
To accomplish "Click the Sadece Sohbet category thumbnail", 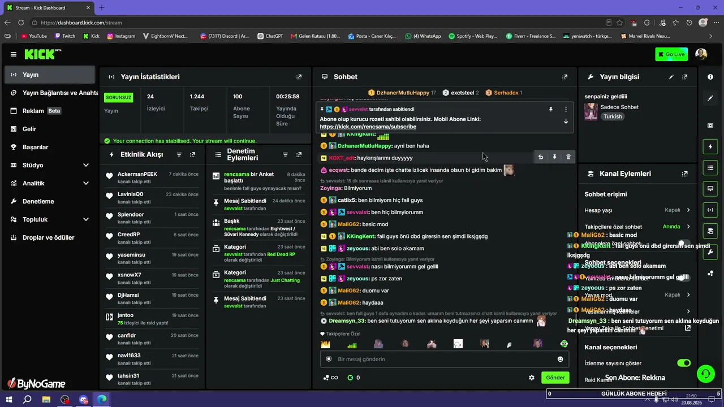I will point(591,111).
